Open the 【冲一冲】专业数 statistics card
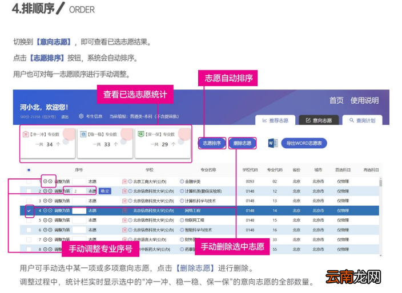This screenshot has height=293, width=402. [48, 143]
